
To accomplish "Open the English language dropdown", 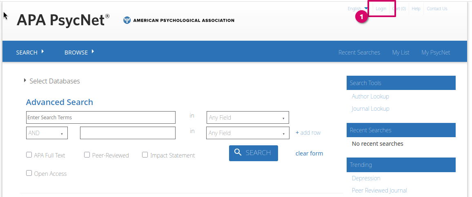I will [358, 9].
